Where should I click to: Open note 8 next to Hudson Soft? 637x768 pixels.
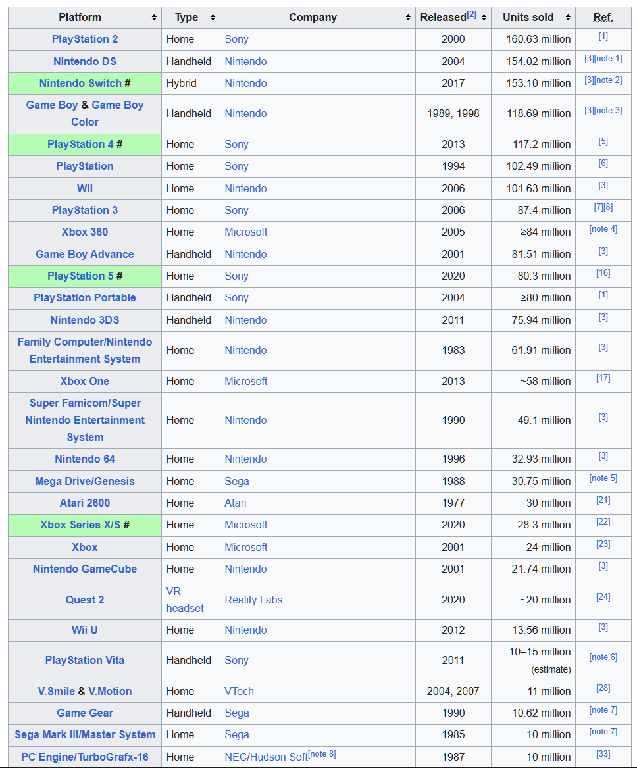coord(322,754)
